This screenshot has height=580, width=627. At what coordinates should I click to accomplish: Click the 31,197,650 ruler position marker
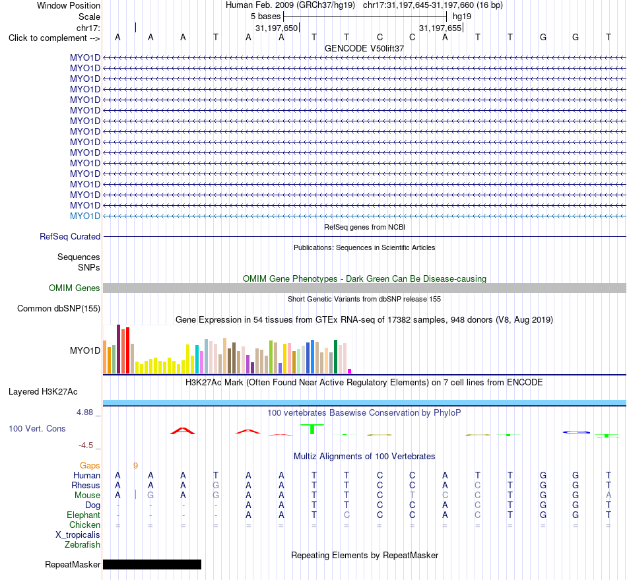pos(277,28)
